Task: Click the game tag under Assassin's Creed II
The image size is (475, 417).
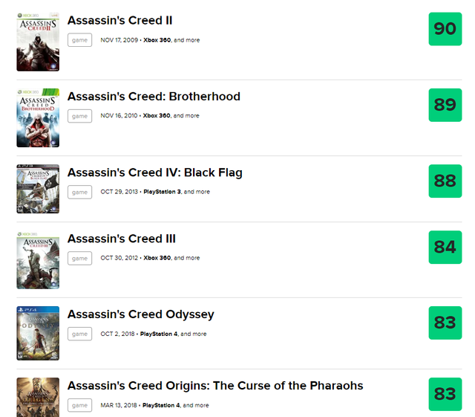Action: (x=79, y=40)
